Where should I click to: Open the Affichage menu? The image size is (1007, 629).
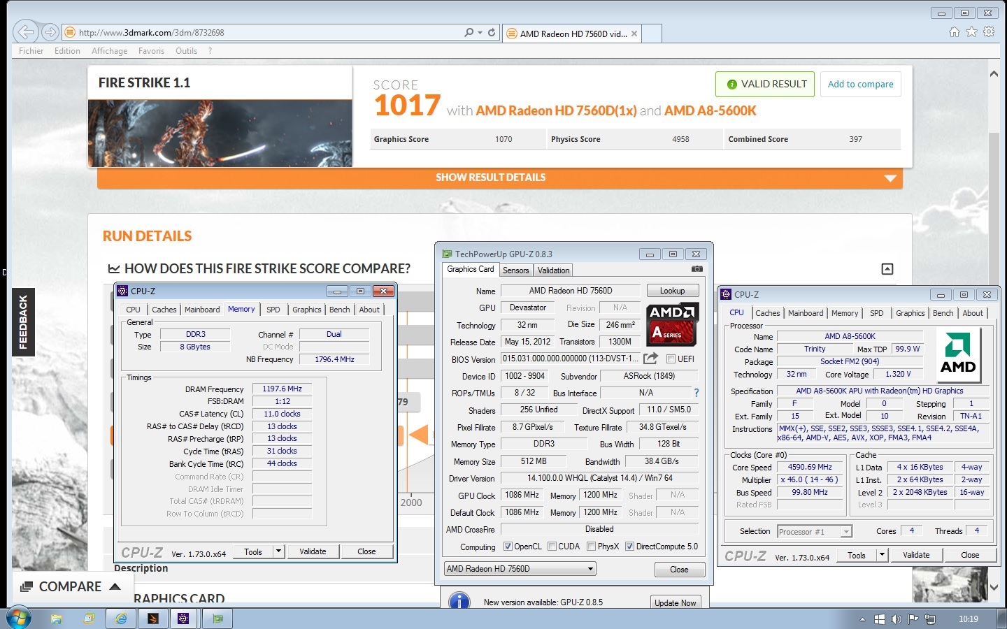110,51
